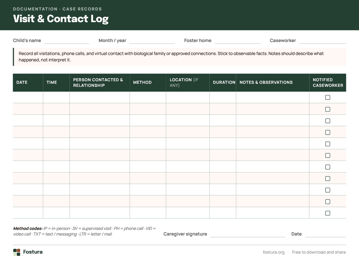Click the PERSON CONTACTED & RELATIONSHIP header
The height and width of the screenshot is (277, 359).
(100, 82)
